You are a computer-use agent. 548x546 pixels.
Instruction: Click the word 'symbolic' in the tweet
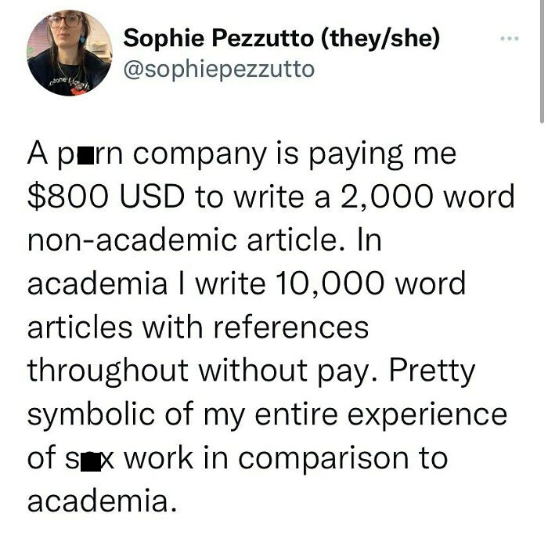point(91,415)
